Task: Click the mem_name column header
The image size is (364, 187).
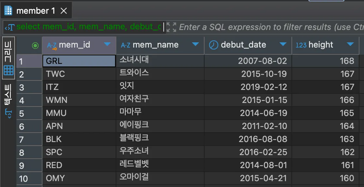Action: tap(160, 45)
